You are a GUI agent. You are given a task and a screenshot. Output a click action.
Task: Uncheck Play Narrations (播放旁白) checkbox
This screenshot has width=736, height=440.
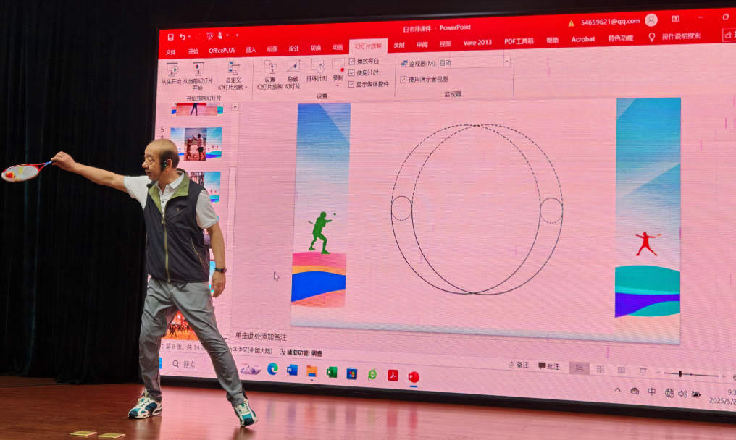pyautogui.click(x=352, y=62)
